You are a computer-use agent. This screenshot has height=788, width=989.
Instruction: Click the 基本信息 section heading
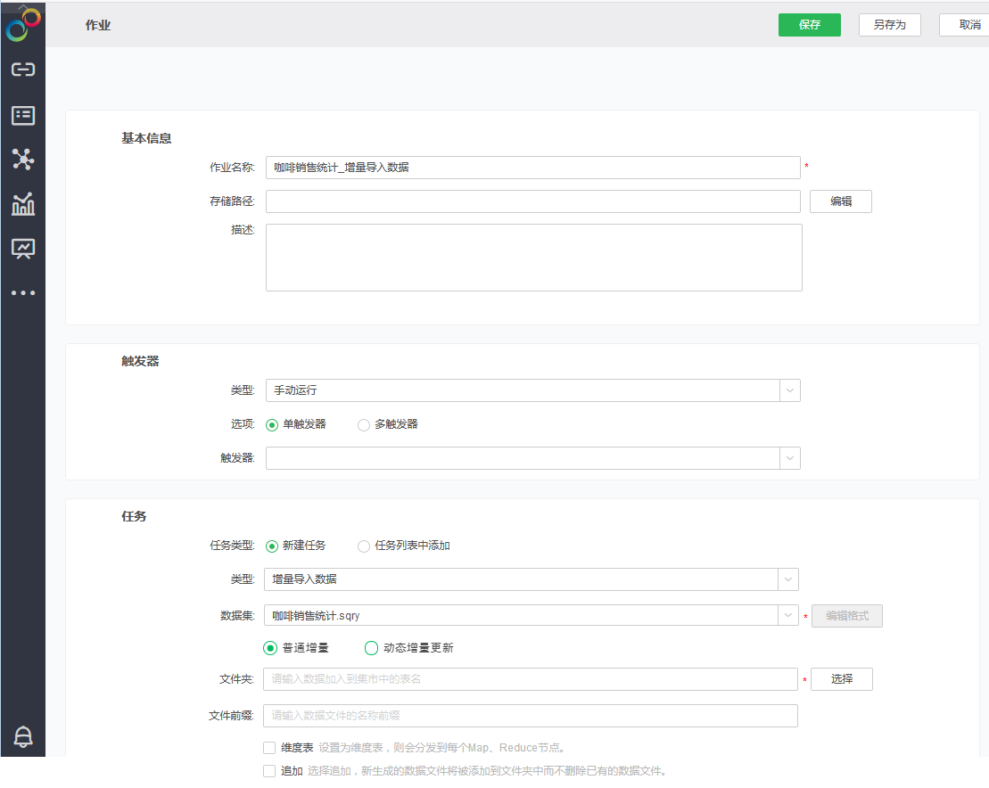click(146, 138)
